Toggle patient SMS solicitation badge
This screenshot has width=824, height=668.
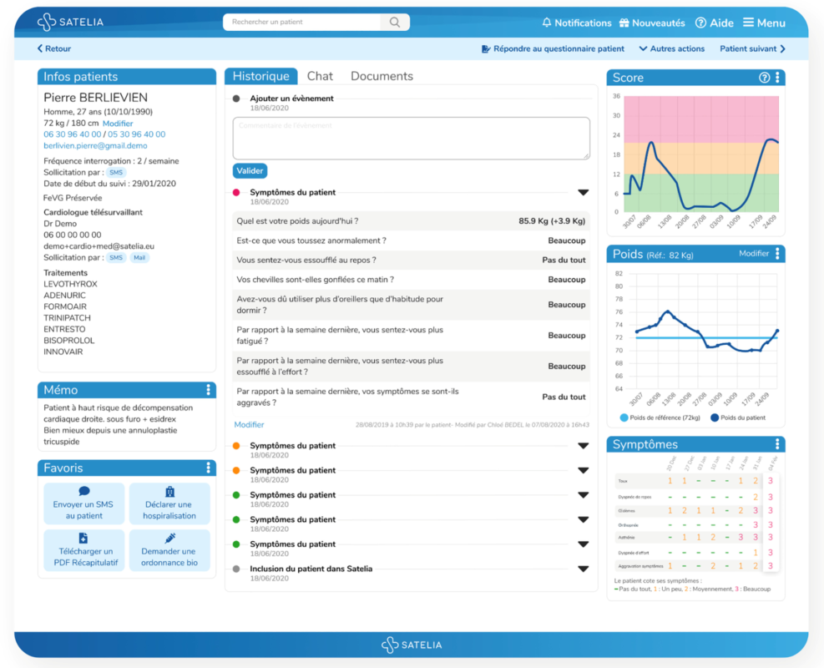116,172
